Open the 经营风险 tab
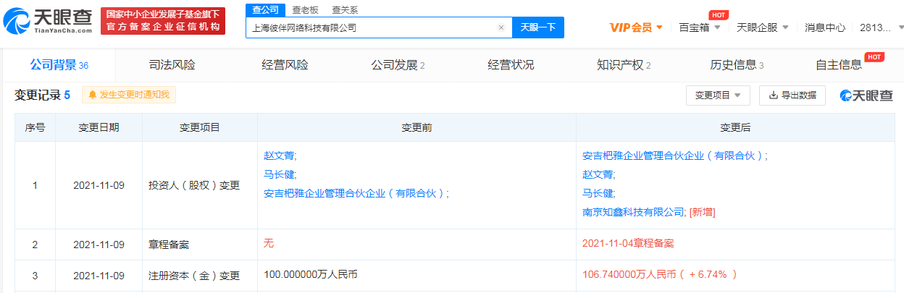904x293 pixels. 285,65
